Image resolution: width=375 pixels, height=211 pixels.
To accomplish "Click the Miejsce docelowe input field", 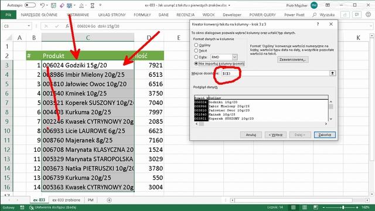I will (x=275, y=73).
